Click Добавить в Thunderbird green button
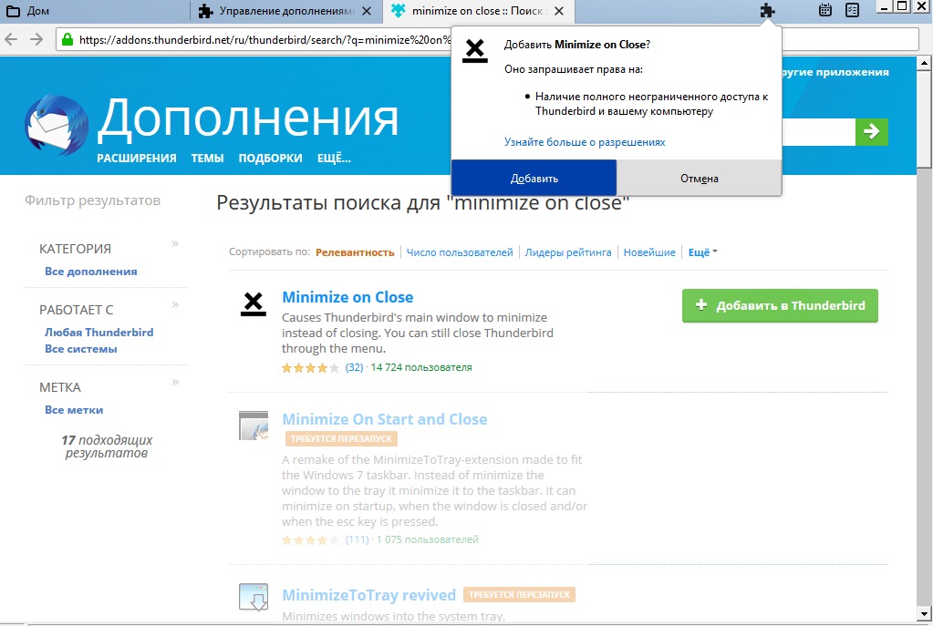 coord(780,305)
